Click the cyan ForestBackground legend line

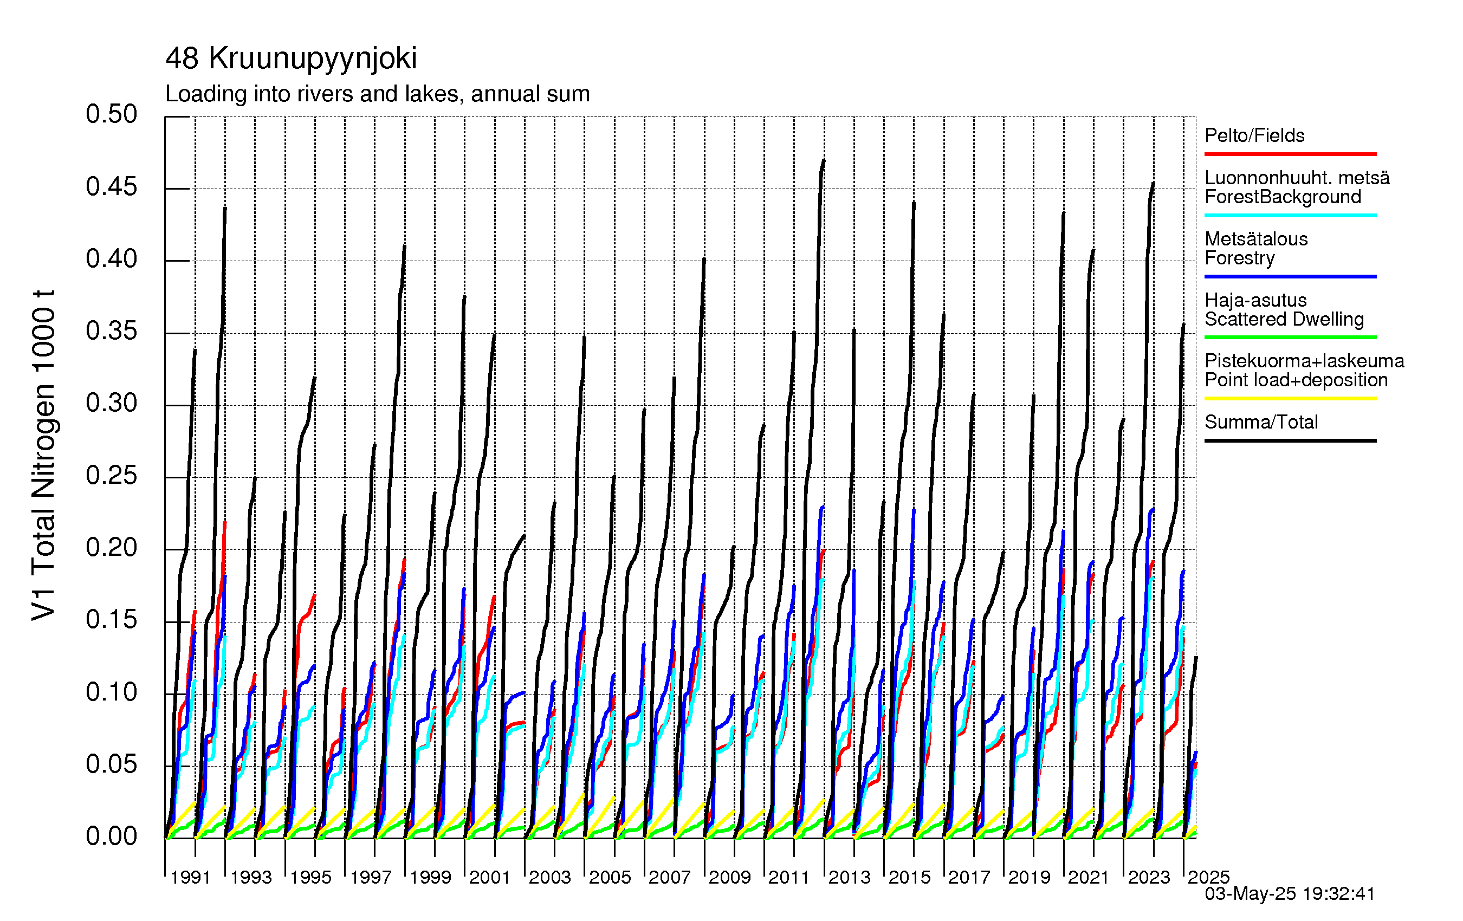(x=1291, y=216)
